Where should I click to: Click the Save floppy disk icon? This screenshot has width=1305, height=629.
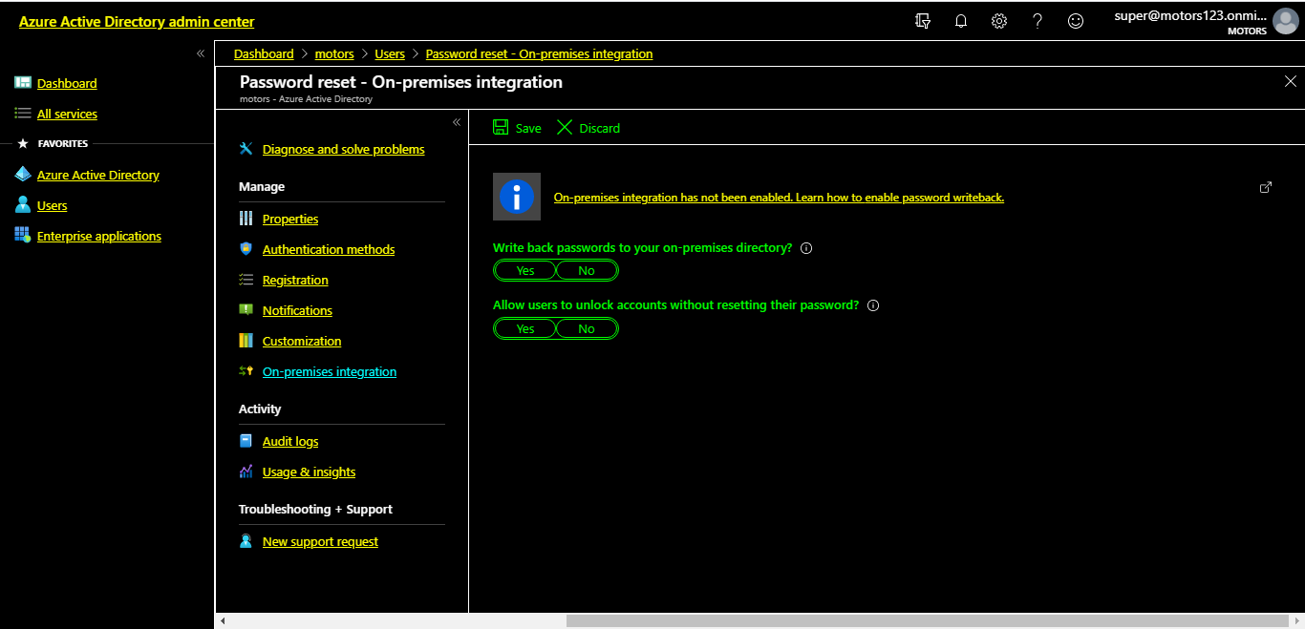[x=501, y=127]
